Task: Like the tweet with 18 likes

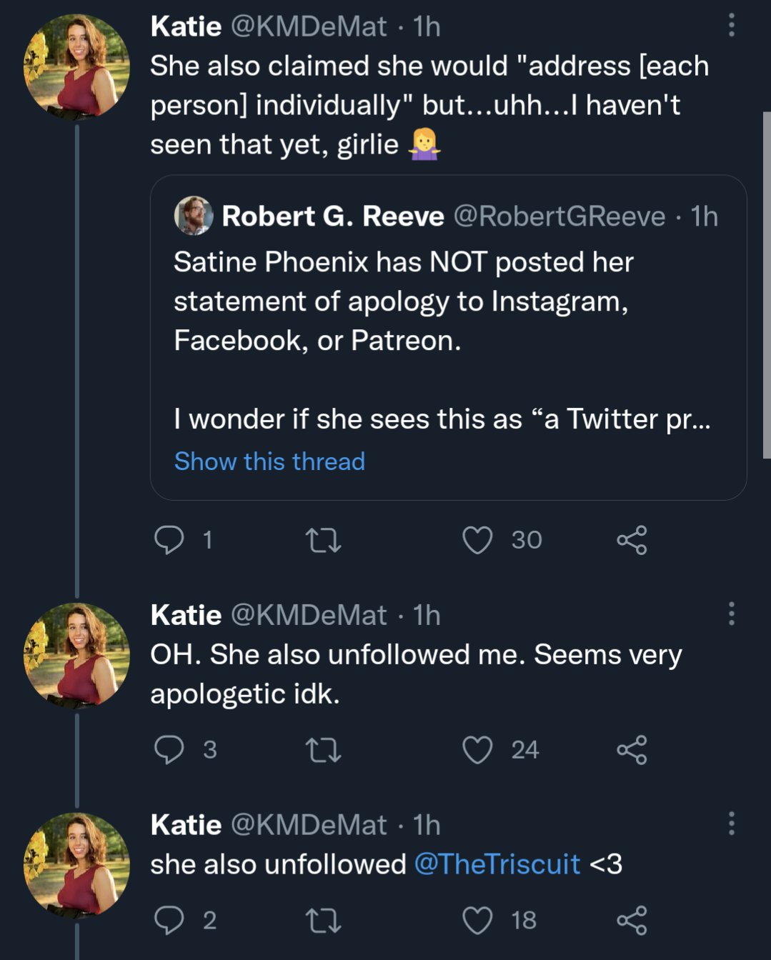Action: [x=477, y=921]
